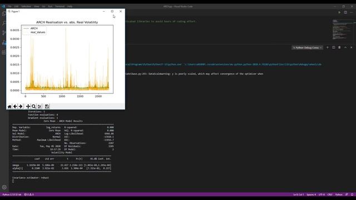Viewport: 356px width, 200px height.
Task: Open the File menu
Action: pos(9,6)
